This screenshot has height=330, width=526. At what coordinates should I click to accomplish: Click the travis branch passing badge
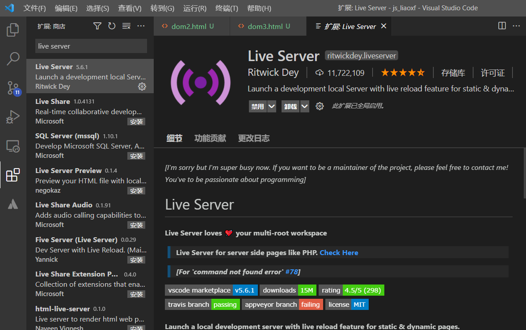[202, 305]
